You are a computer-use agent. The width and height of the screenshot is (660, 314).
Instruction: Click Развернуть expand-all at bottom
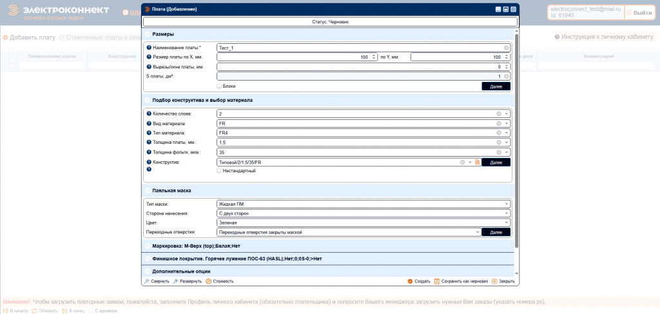175,281
